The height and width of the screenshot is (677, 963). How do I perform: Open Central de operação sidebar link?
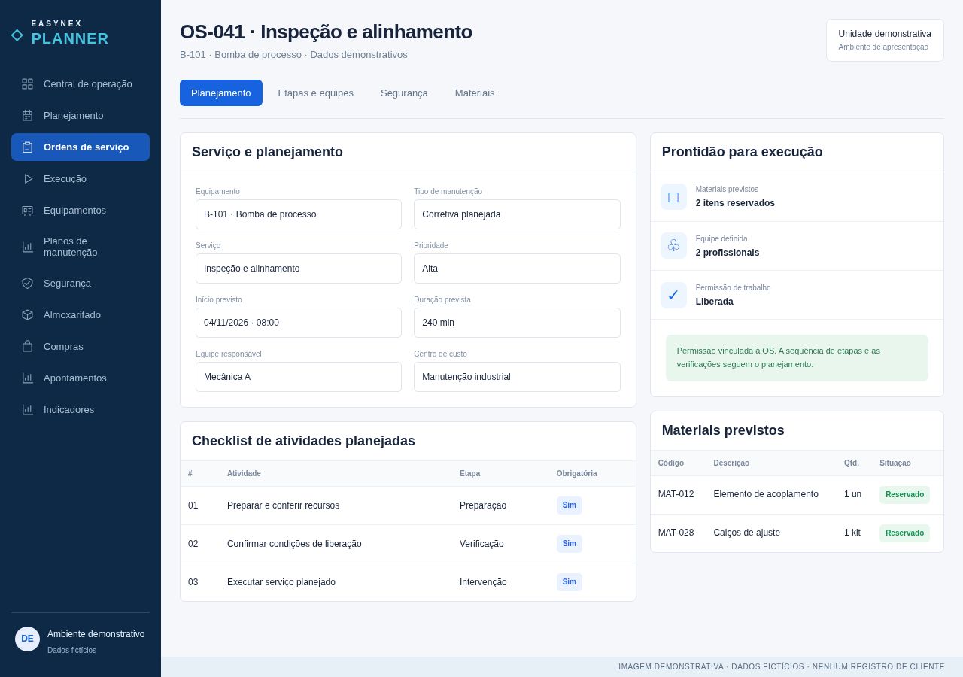coord(81,83)
